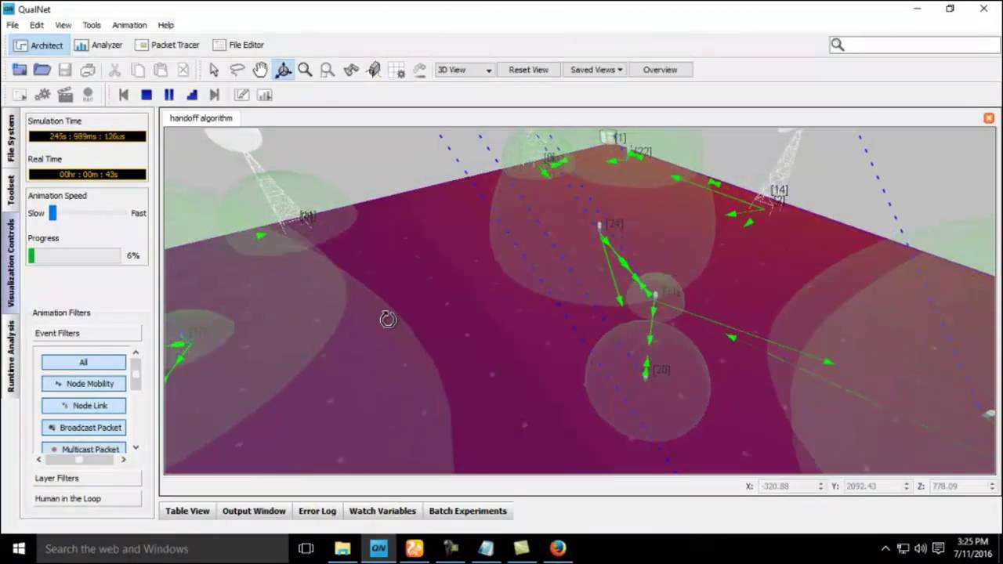
Task: Click the 3D rotate view tool
Action: click(x=283, y=70)
